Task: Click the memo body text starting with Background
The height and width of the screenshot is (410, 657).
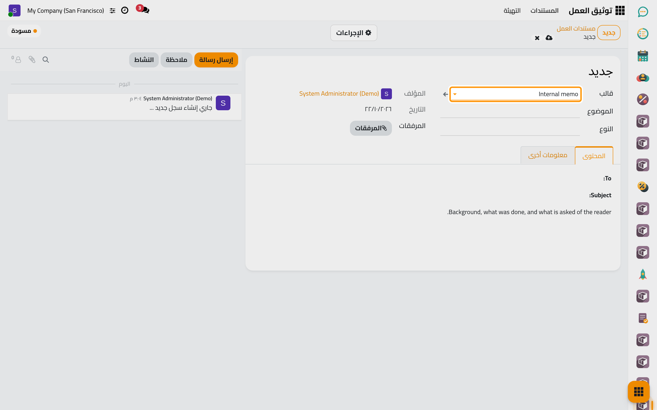Action: pyautogui.click(x=529, y=212)
